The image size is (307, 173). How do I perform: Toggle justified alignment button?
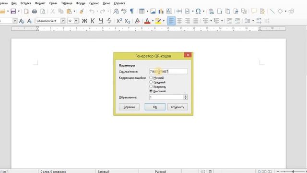pyautogui.click(x=196, y=21)
